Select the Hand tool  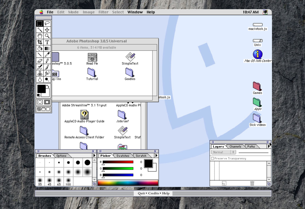(x=40, y=36)
